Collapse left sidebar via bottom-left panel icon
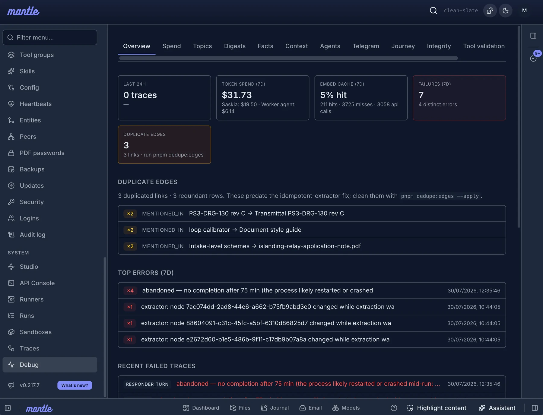This screenshot has width=543, height=415. (x=8, y=408)
